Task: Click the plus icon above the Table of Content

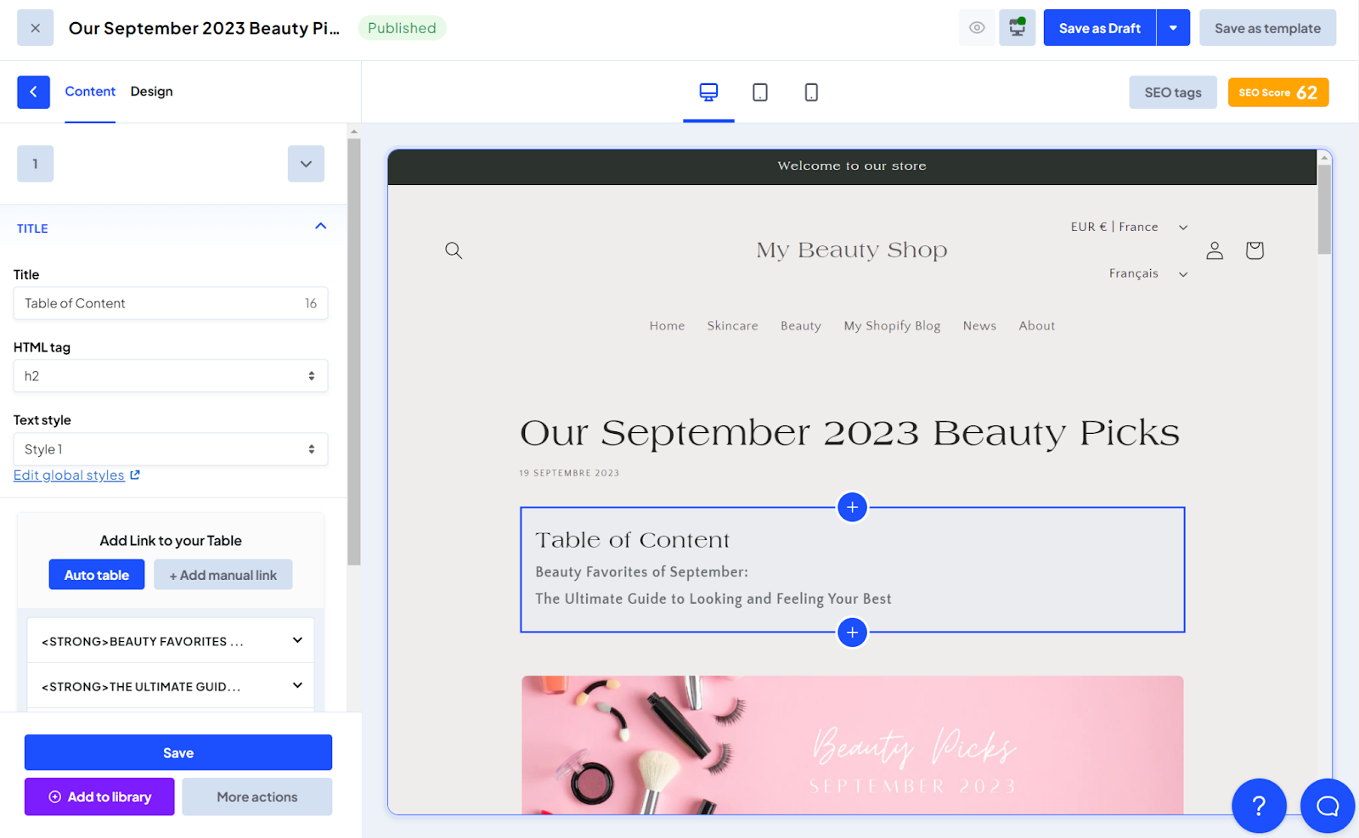Action: click(x=851, y=507)
